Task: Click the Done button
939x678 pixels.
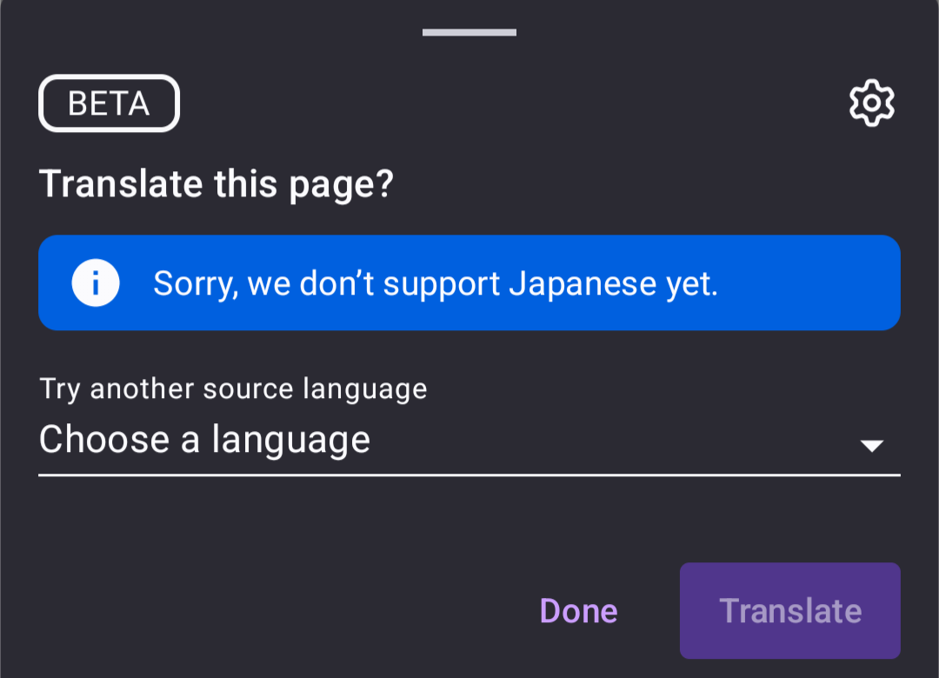Action: point(578,611)
